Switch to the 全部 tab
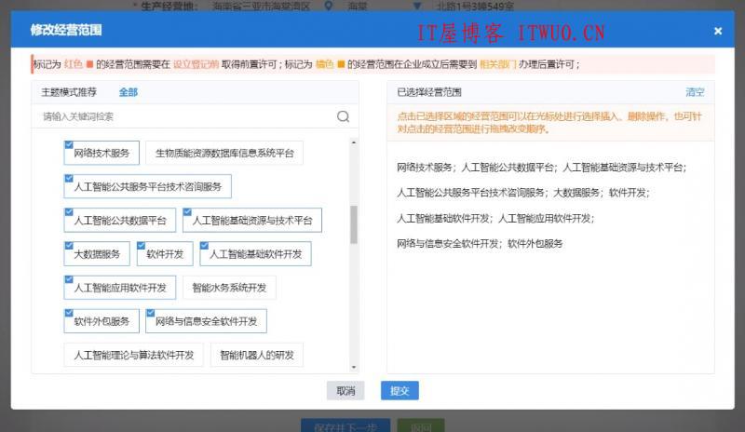Viewport: 745px width, 432px height. click(x=128, y=92)
